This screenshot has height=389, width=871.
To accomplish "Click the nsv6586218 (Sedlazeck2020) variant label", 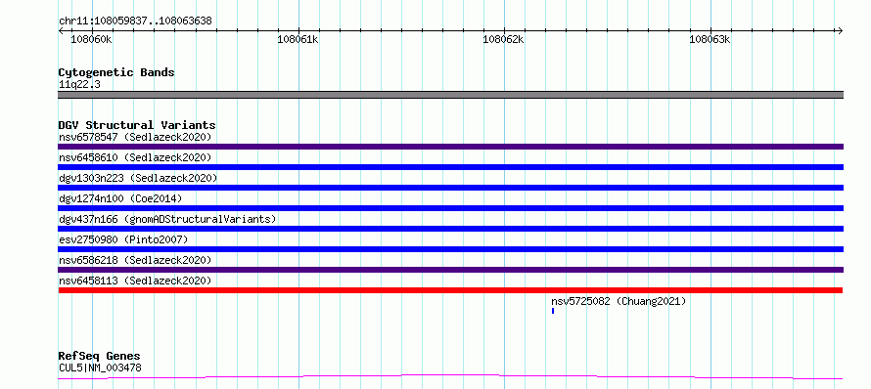I will click(135, 260).
